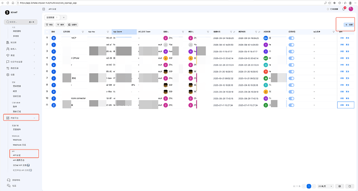Go back with the browser back arrow

tap(3, 3)
